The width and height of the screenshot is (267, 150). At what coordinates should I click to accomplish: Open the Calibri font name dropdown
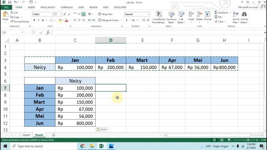click(x=53, y=14)
